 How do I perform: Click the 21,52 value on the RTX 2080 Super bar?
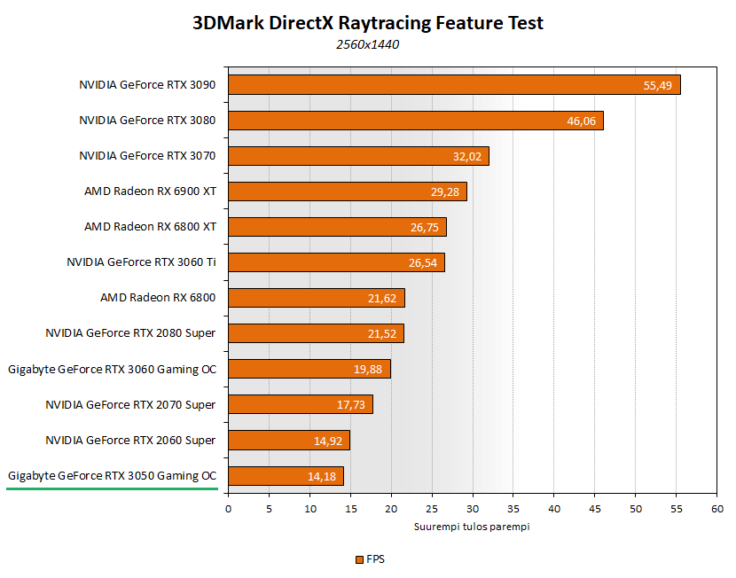click(382, 334)
